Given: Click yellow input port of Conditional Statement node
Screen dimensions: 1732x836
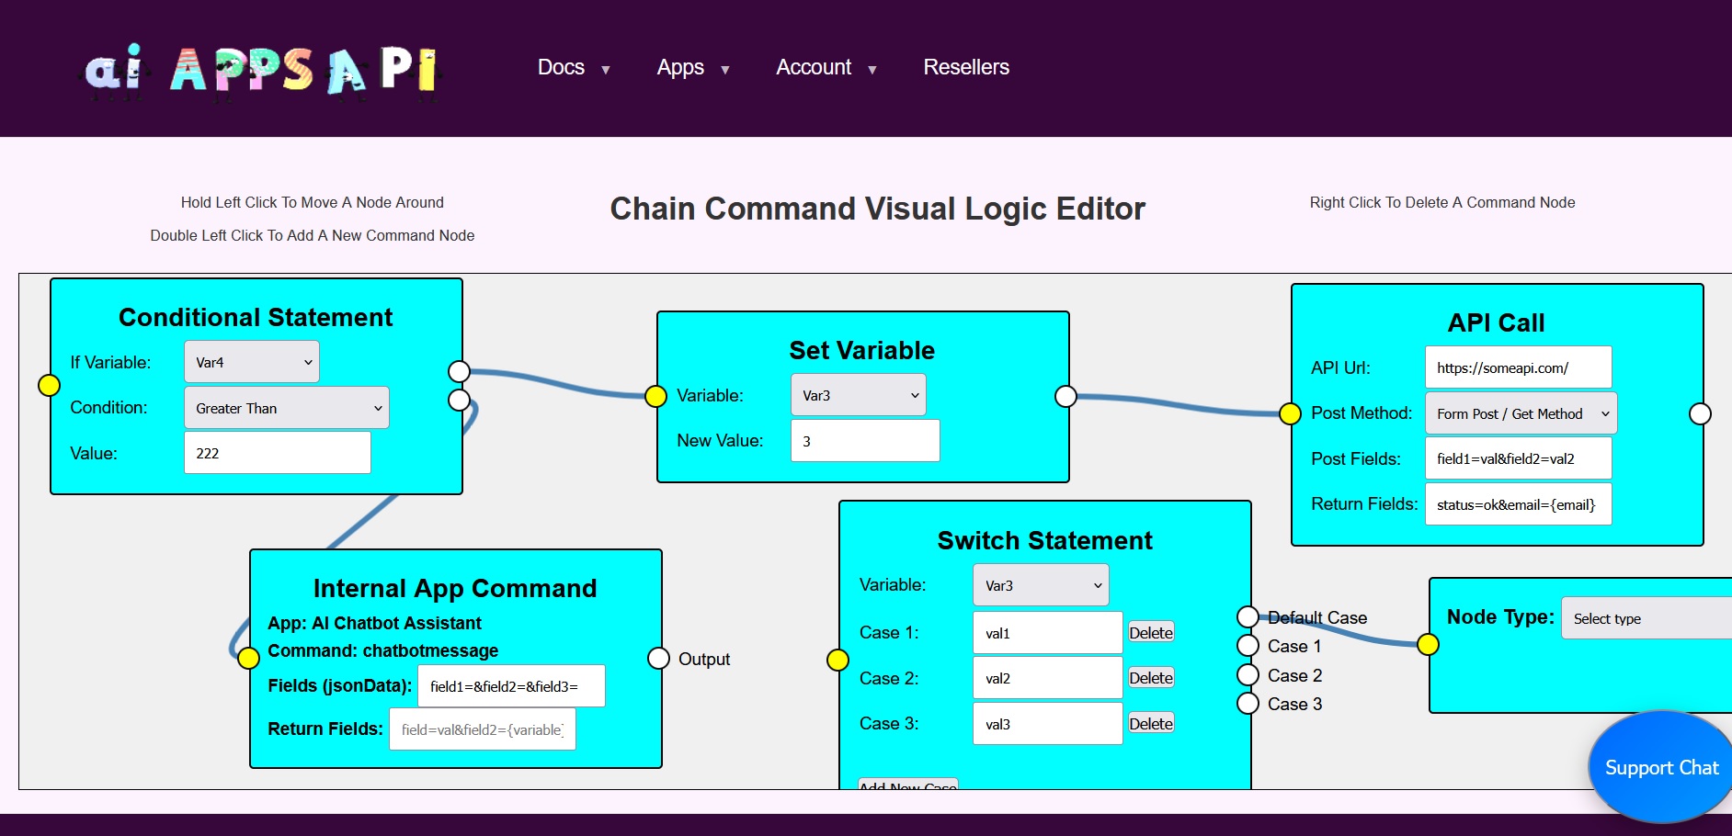Looking at the screenshot, I should [50, 385].
